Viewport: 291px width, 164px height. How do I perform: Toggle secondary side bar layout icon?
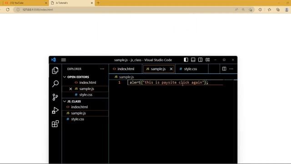click(x=200, y=60)
